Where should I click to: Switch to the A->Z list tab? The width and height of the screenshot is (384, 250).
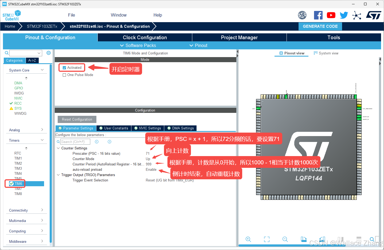(32, 61)
